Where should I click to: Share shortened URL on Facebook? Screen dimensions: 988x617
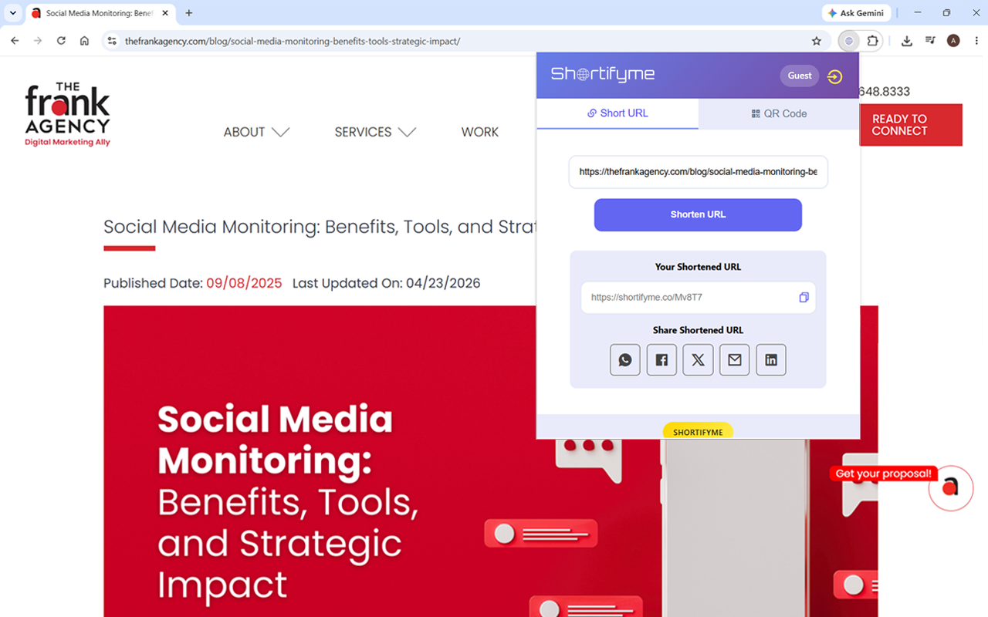click(661, 360)
